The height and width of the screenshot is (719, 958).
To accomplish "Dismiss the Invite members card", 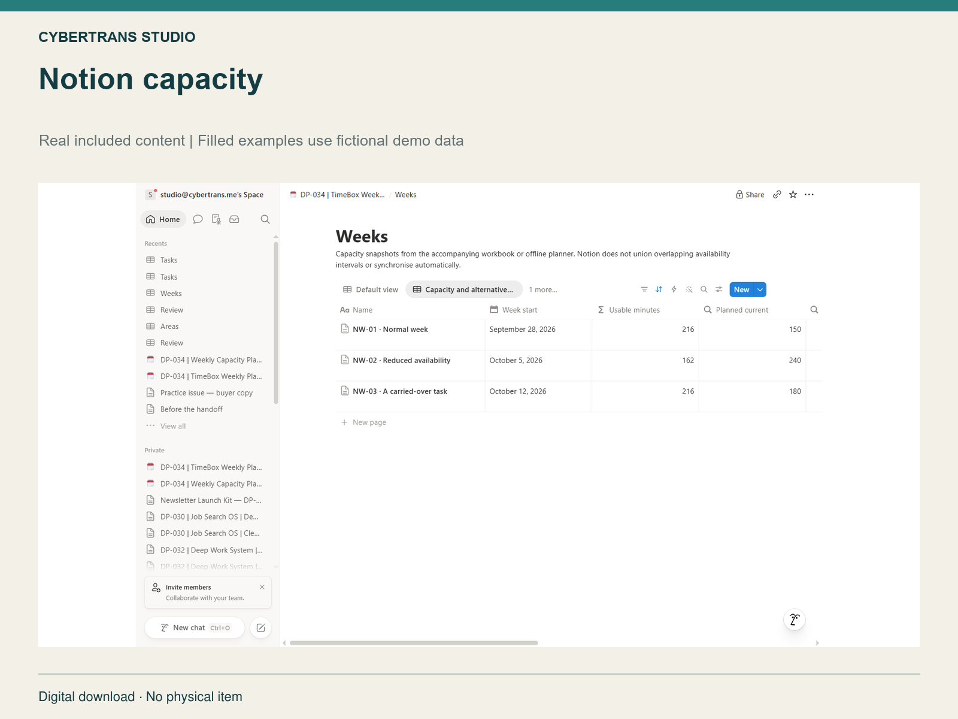I will click(262, 587).
